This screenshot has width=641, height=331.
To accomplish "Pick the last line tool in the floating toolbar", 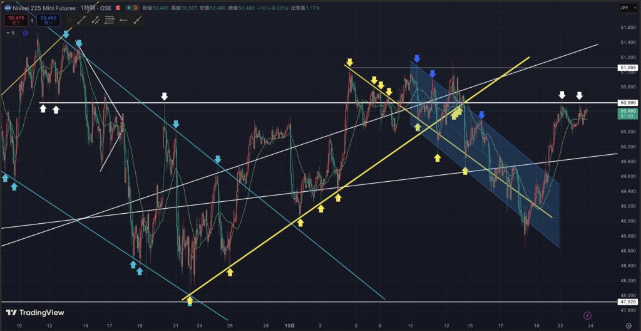I will (x=136, y=20).
